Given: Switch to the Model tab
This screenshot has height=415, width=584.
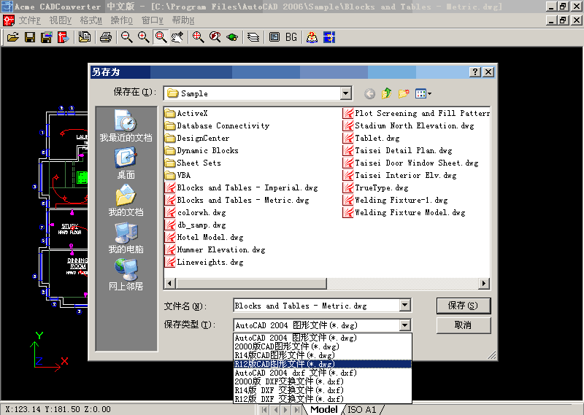Looking at the screenshot, I should point(323,410).
